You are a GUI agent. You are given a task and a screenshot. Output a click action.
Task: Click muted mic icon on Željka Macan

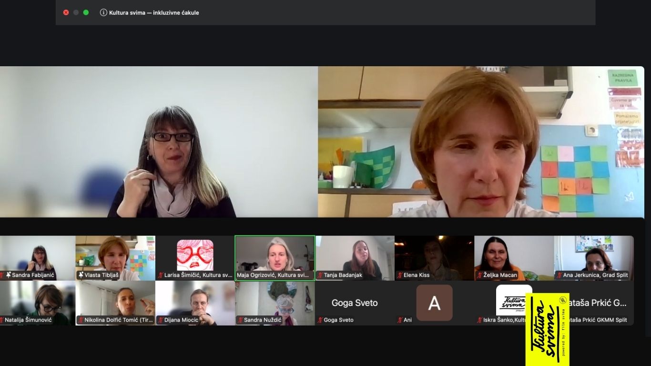point(479,275)
